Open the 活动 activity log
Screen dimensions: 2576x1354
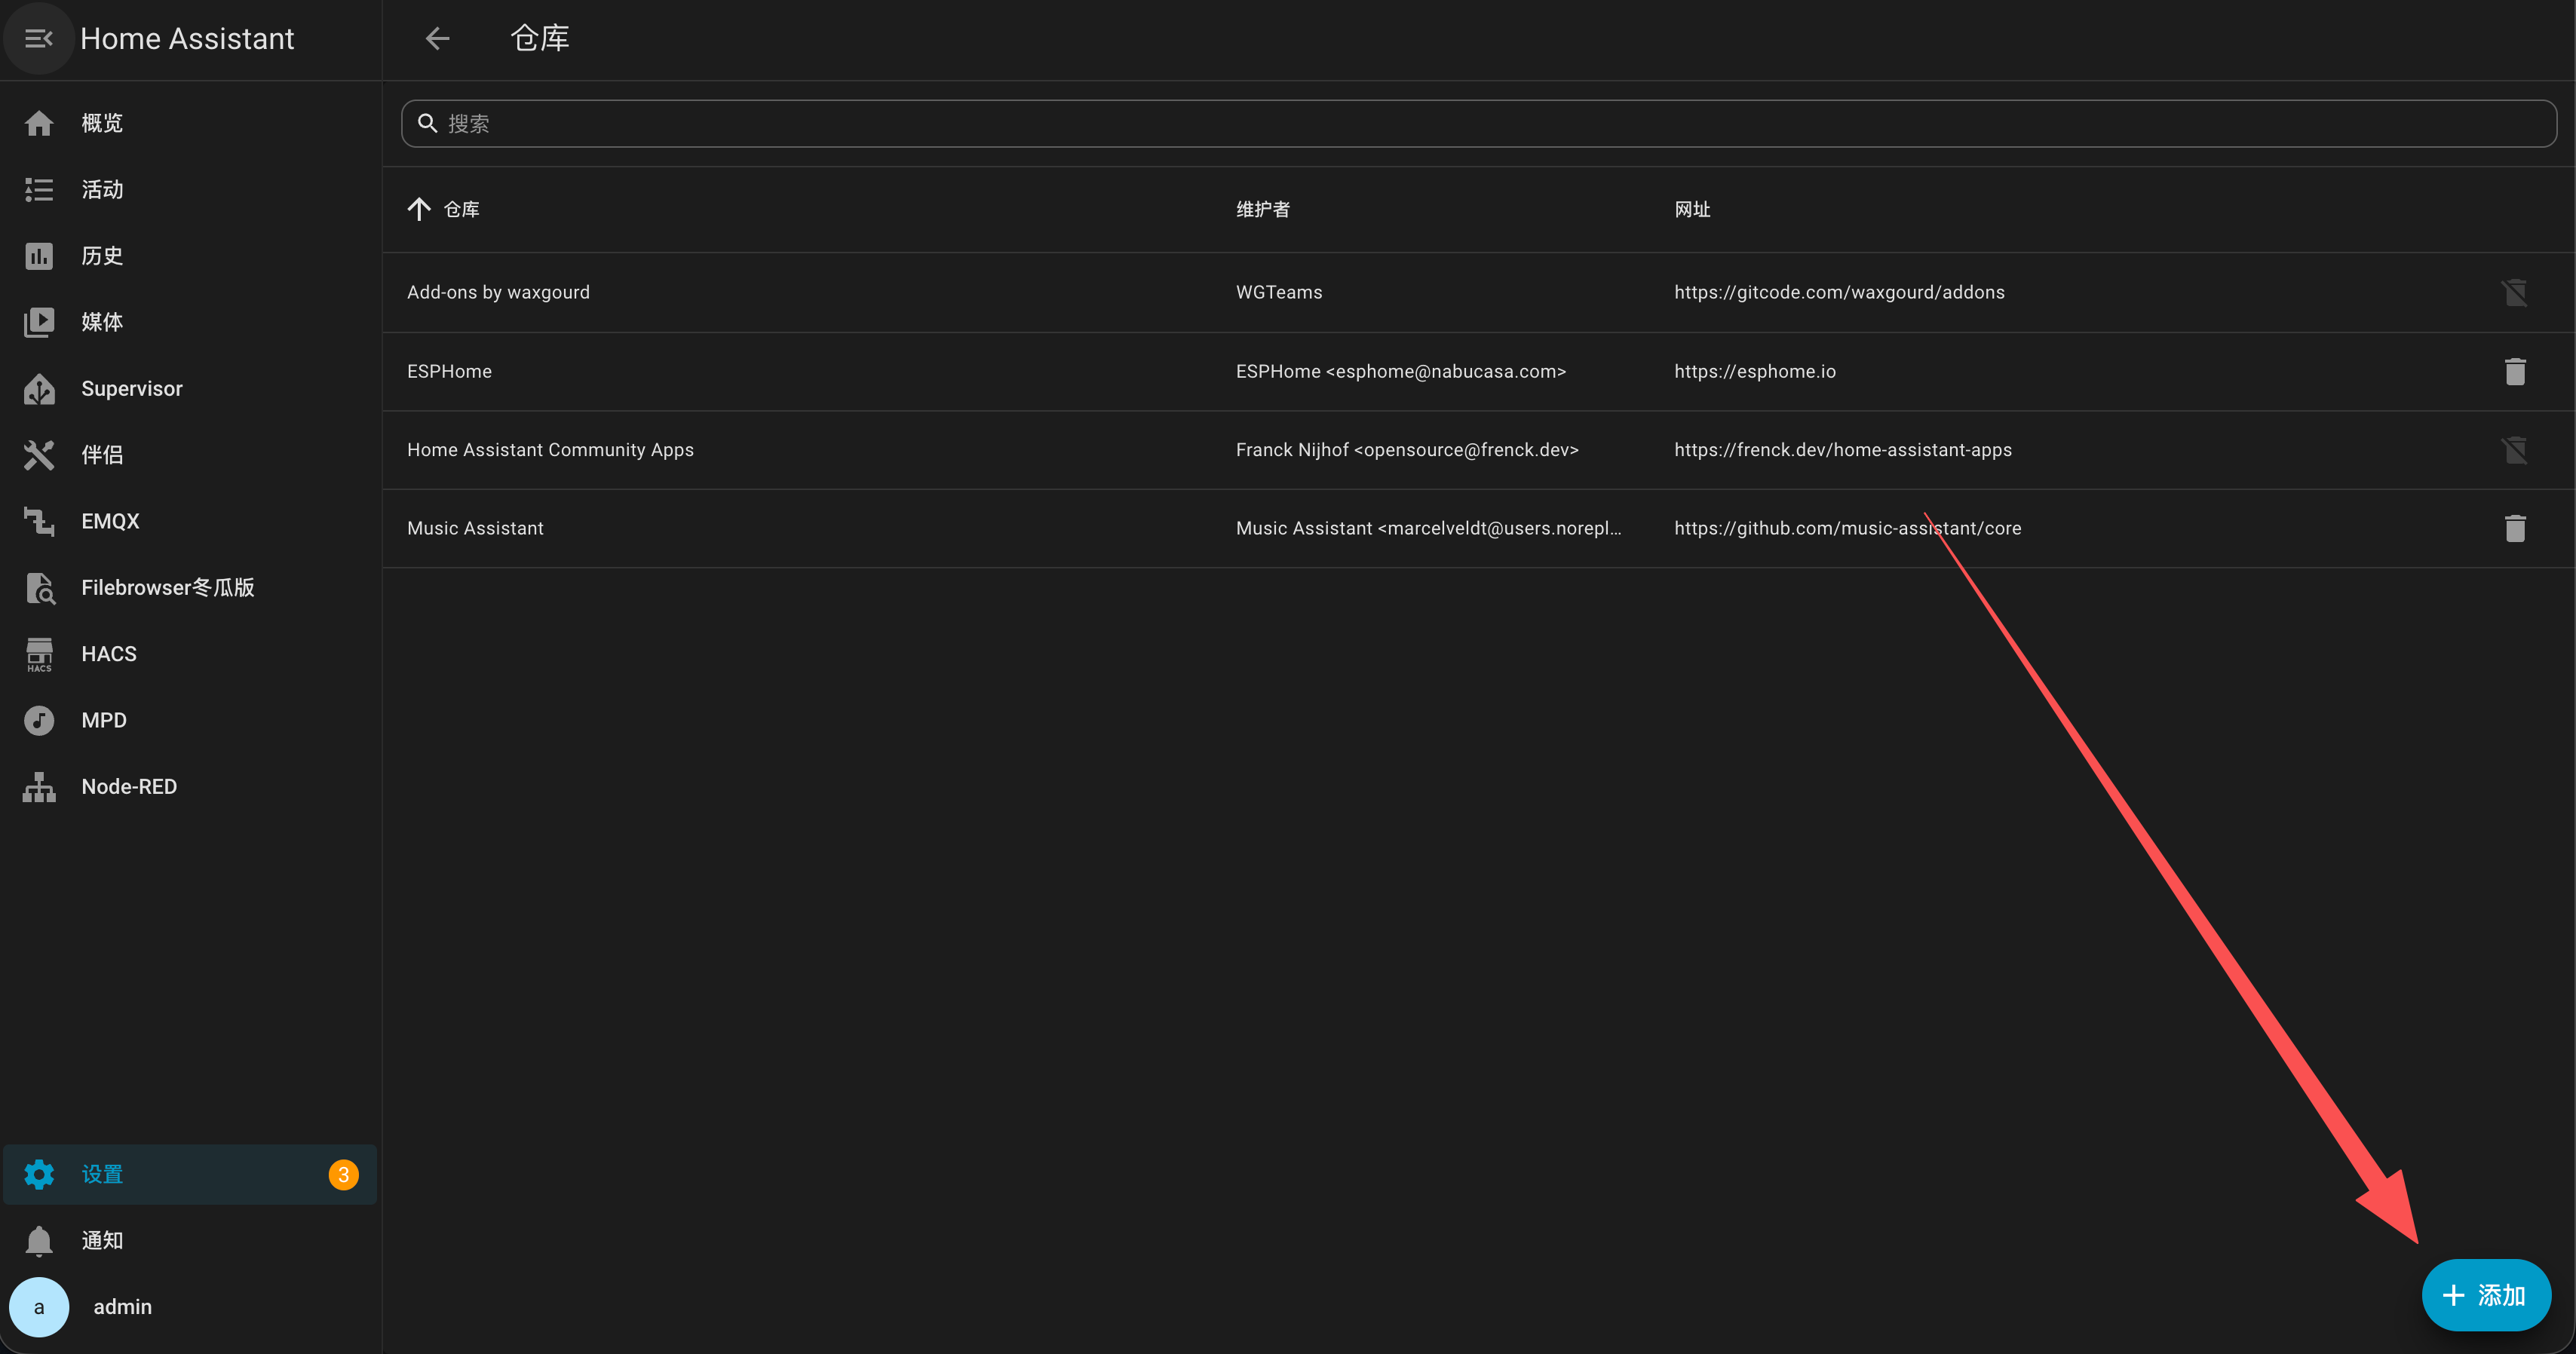click(x=190, y=190)
